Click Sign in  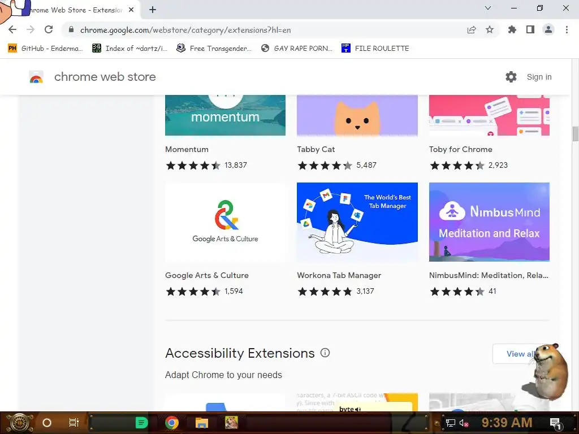(x=539, y=77)
